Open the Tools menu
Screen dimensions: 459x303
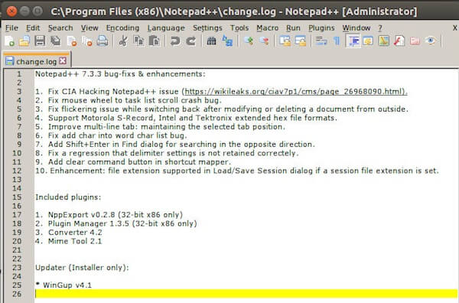tap(239, 28)
